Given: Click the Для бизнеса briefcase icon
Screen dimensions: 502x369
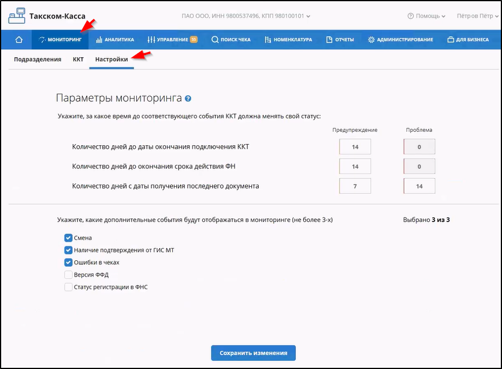Looking at the screenshot, I should pos(451,39).
